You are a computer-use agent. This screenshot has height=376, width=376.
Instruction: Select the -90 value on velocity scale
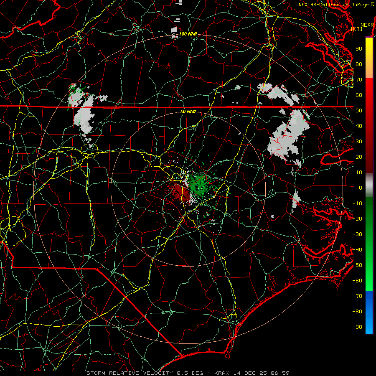[x=357, y=327]
